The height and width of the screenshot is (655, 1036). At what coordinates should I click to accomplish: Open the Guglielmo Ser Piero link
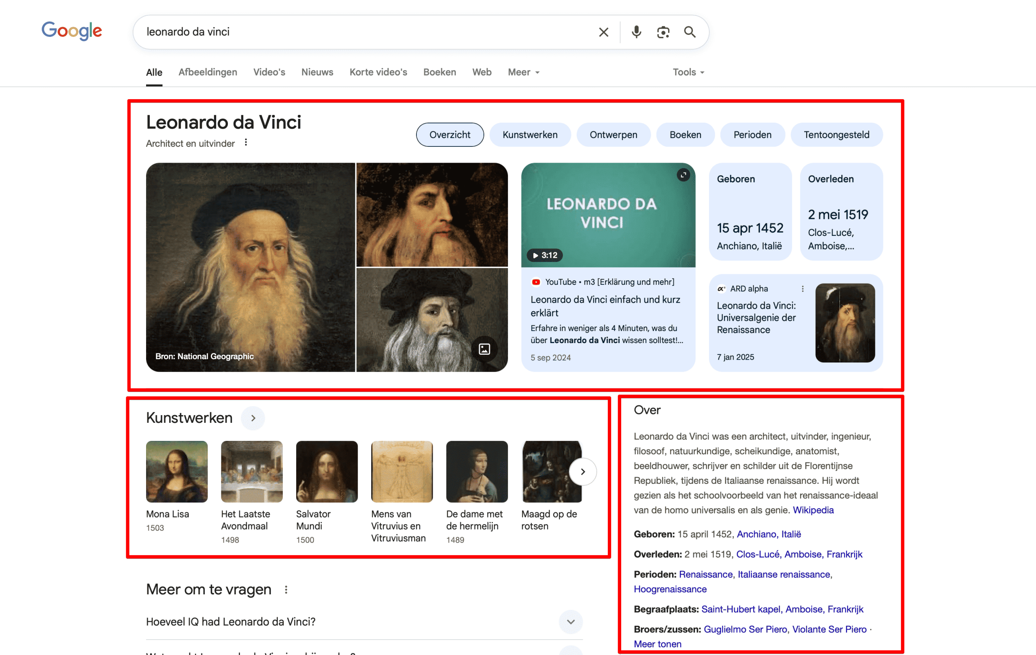745,630
